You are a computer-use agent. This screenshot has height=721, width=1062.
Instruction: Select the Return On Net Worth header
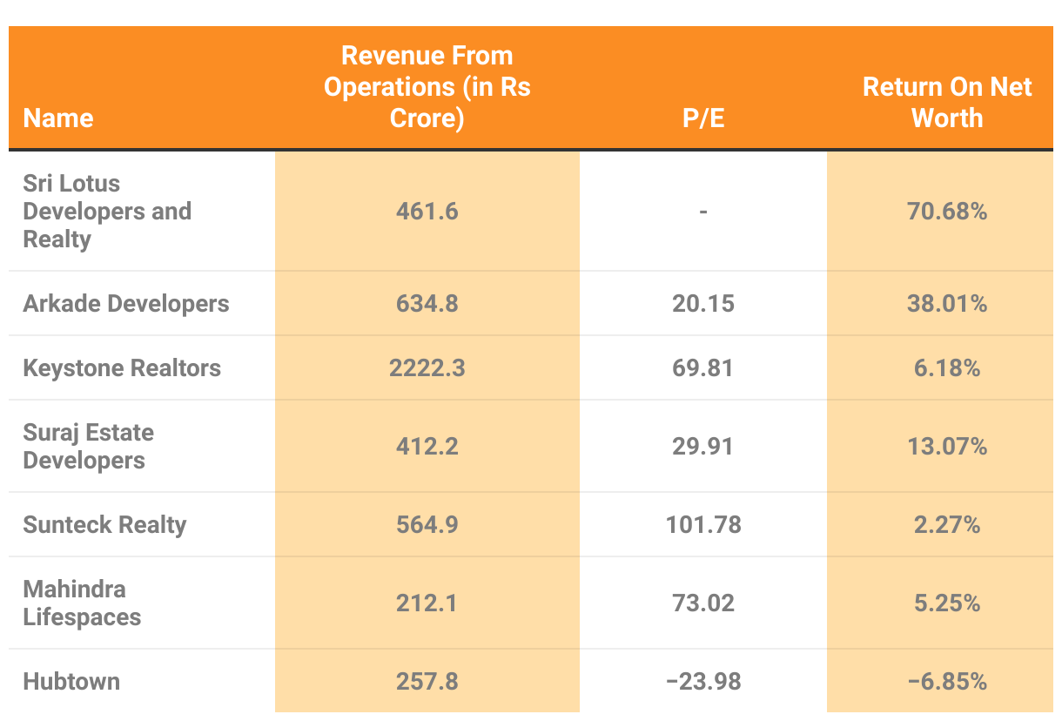pos(947,102)
